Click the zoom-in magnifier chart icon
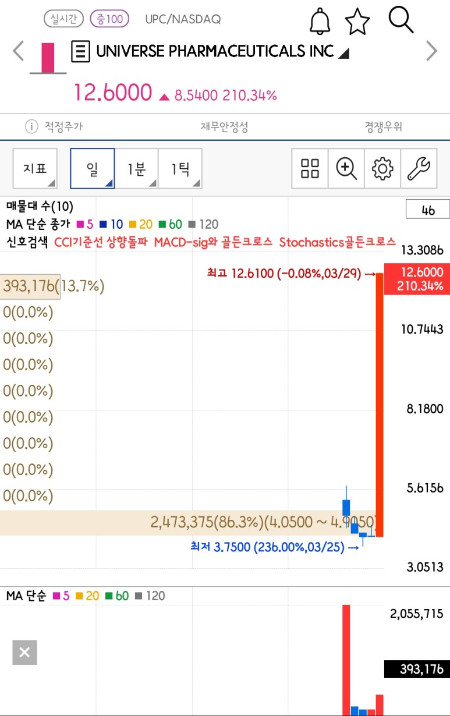 pyautogui.click(x=346, y=168)
